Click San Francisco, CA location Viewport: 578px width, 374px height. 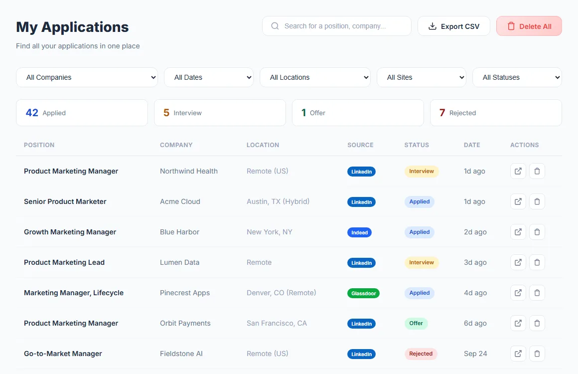(277, 323)
